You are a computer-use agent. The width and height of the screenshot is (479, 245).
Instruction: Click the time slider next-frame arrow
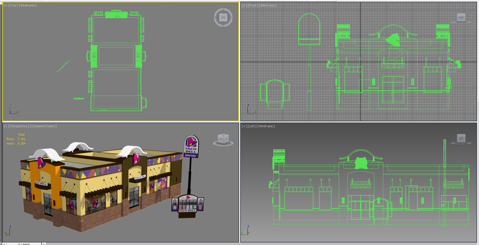click(x=44, y=244)
